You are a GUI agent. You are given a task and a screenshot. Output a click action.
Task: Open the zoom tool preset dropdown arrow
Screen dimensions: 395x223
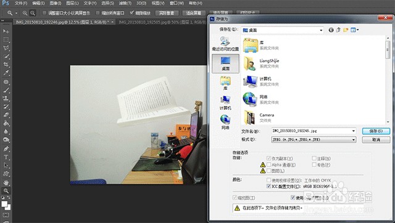pyautogui.click(x=17, y=13)
